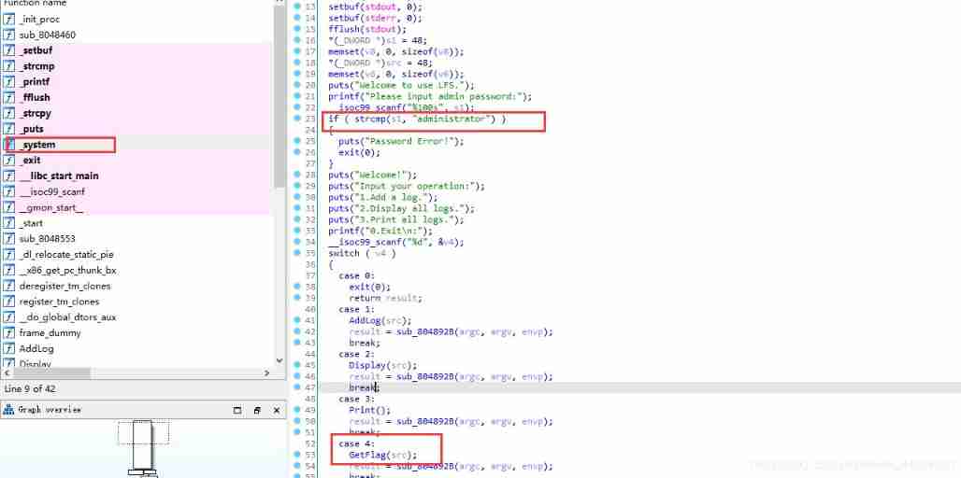
Task: Click the function icon for _printf
Action: point(9,81)
